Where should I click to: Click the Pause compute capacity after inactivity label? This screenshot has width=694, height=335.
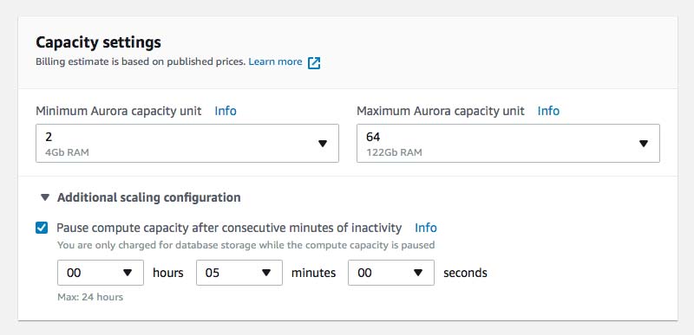tap(229, 229)
